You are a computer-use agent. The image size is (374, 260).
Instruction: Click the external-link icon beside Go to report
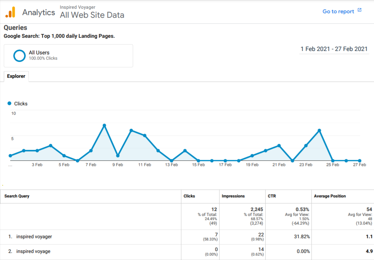point(359,10)
